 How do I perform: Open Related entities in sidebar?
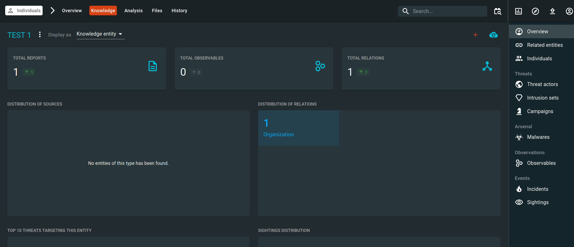(541, 45)
